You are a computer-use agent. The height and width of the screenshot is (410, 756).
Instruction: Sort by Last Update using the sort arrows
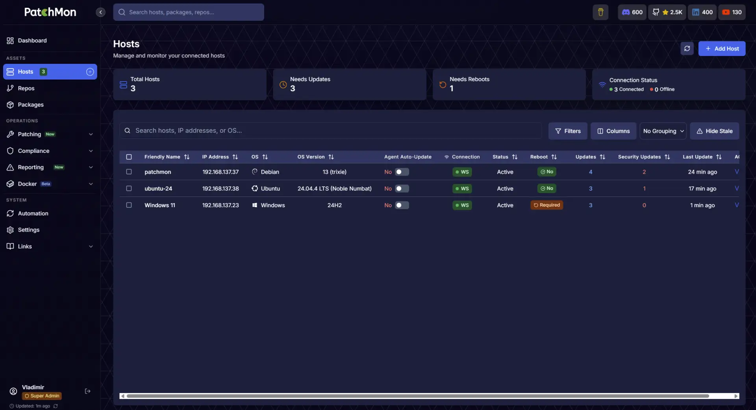pos(719,157)
